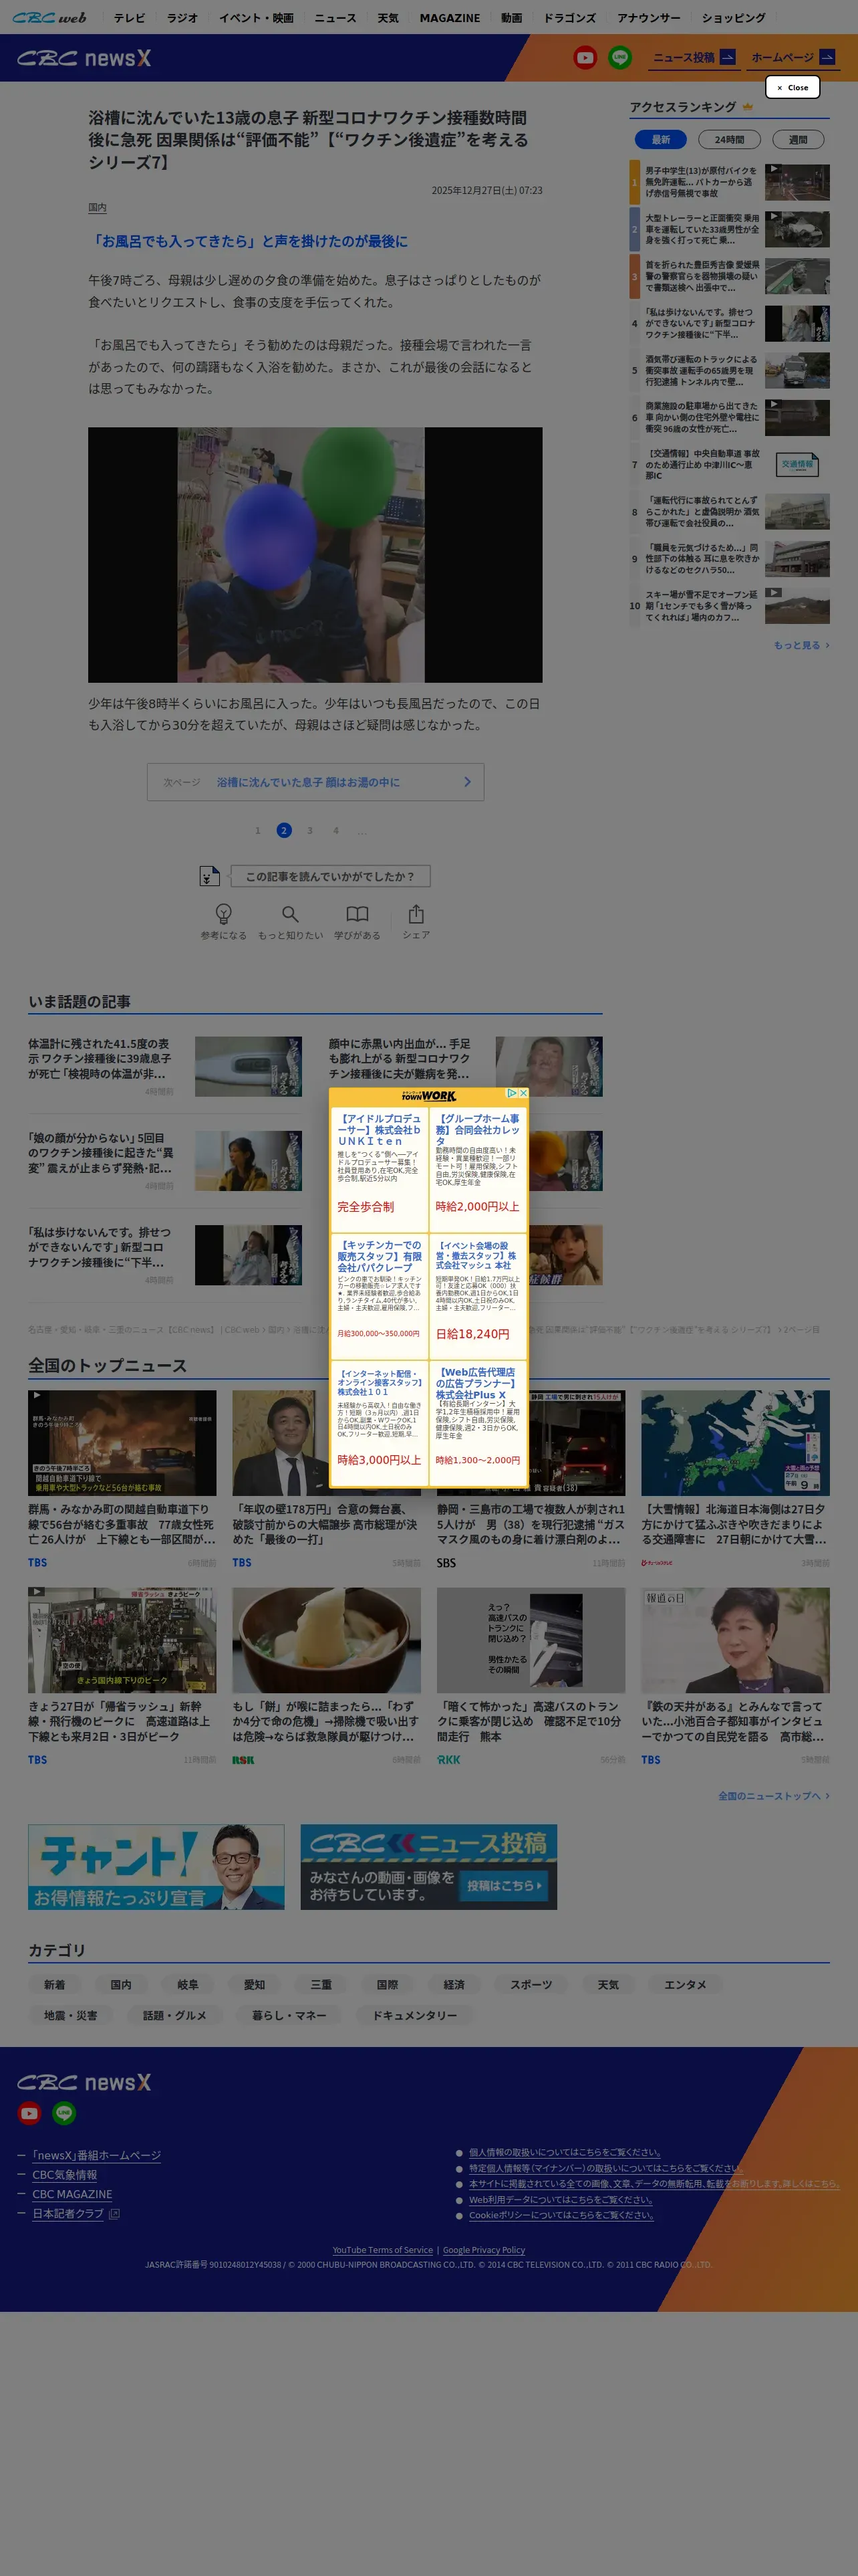Viewport: 858px width, 2576px height.
Task: Close the TownWork ad with X icon
Action: (x=523, y=1093)
